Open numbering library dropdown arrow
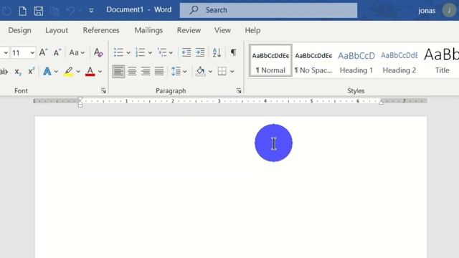The width and height of the screenshot is (459, 258). tap(150, 52)
